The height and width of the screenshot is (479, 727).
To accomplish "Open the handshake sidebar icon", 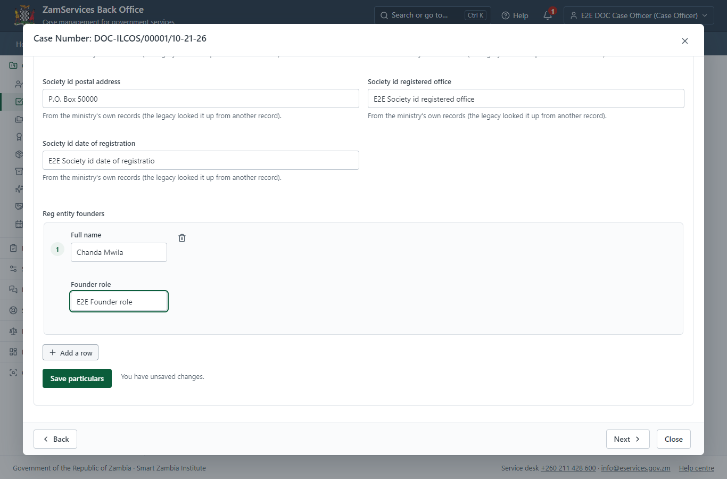I will pyautogui.click(x=19, y=207).
